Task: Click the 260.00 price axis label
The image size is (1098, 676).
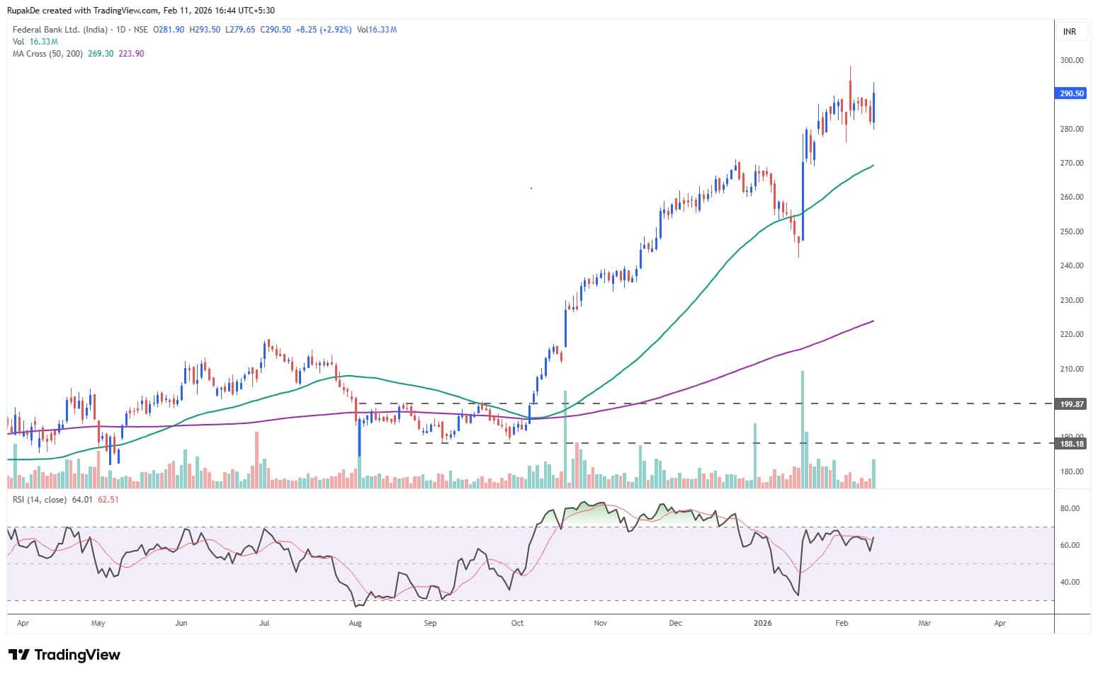Action: click(1072, 197)
